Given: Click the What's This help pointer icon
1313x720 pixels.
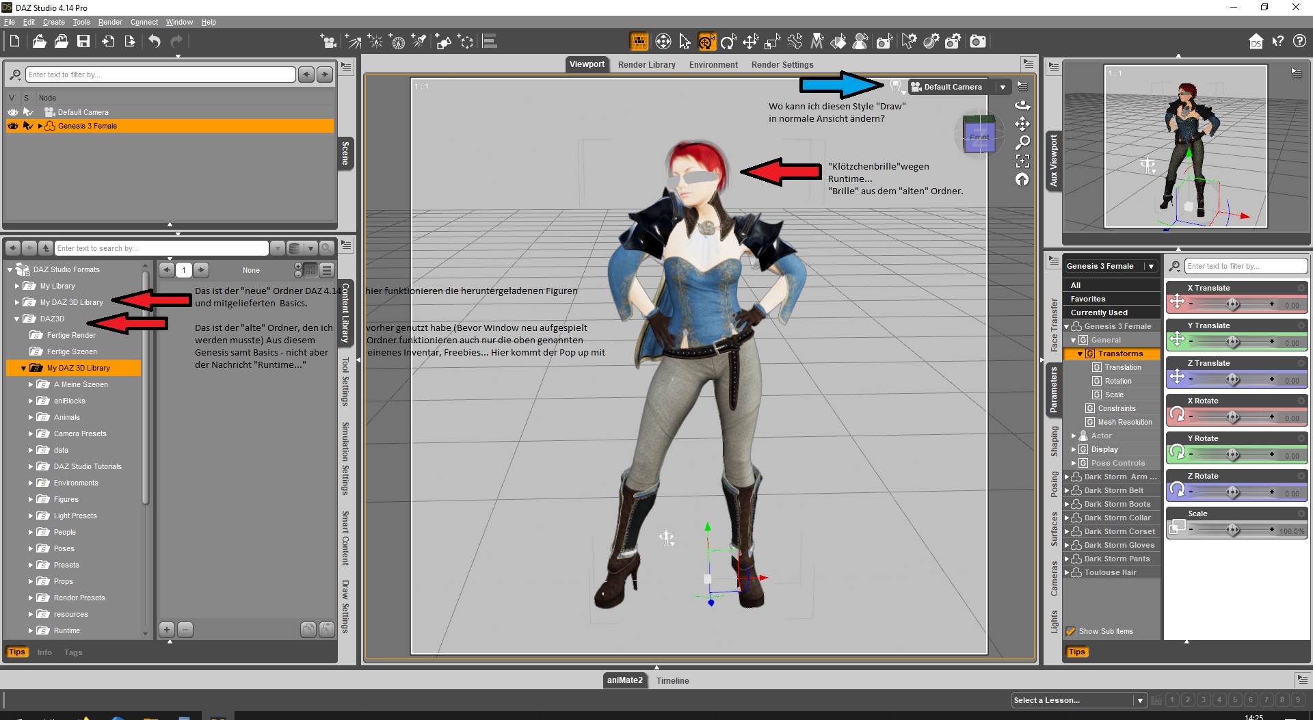Looking at the screenshot, I should point(1278,42).
